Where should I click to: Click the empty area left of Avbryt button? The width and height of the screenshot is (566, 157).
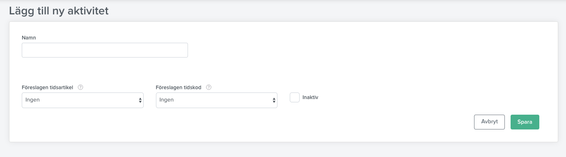coord(369,122)
